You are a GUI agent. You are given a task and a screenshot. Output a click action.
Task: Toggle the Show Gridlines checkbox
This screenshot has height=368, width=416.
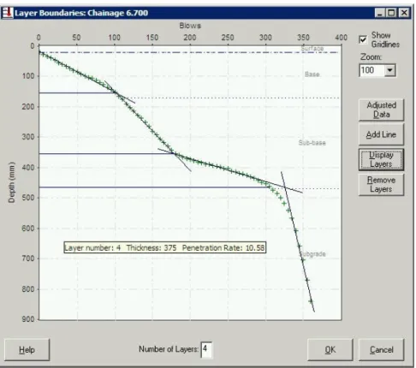click(x=363, y=39)
